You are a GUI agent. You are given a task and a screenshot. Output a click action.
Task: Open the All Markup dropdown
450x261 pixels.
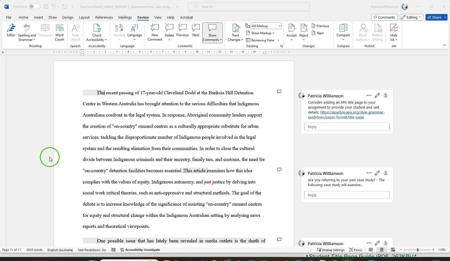tap(266, 26)
